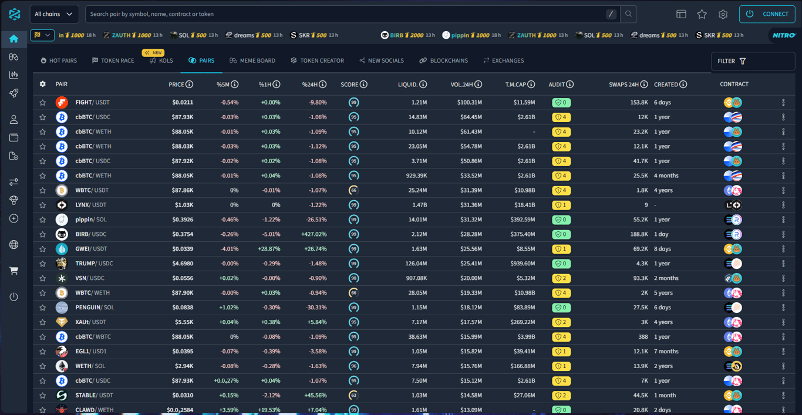Open the NEW SOCIALS tab
Viewport: 802px width, 415px height.
(x=382, y=60)
